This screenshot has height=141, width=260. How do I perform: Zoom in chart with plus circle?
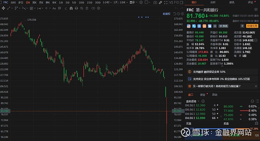tap(182, 14)
